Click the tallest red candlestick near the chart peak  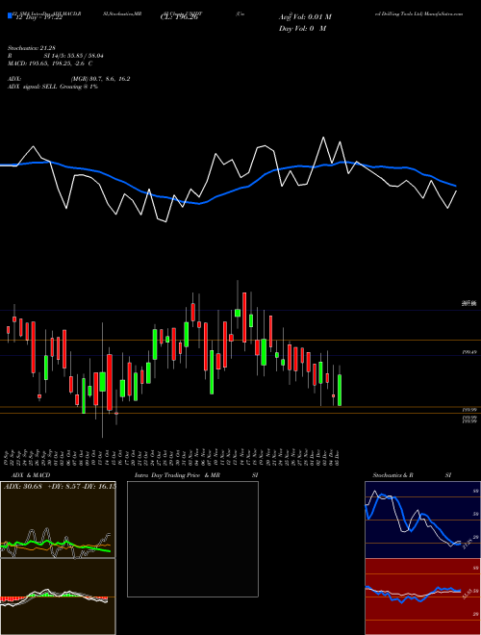tap(244, 317)
